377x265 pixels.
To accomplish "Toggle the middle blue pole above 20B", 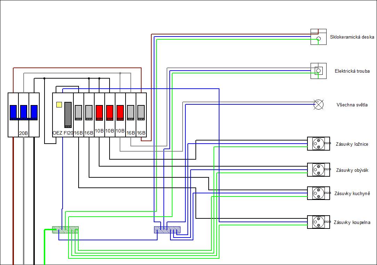I will (24, 113).
